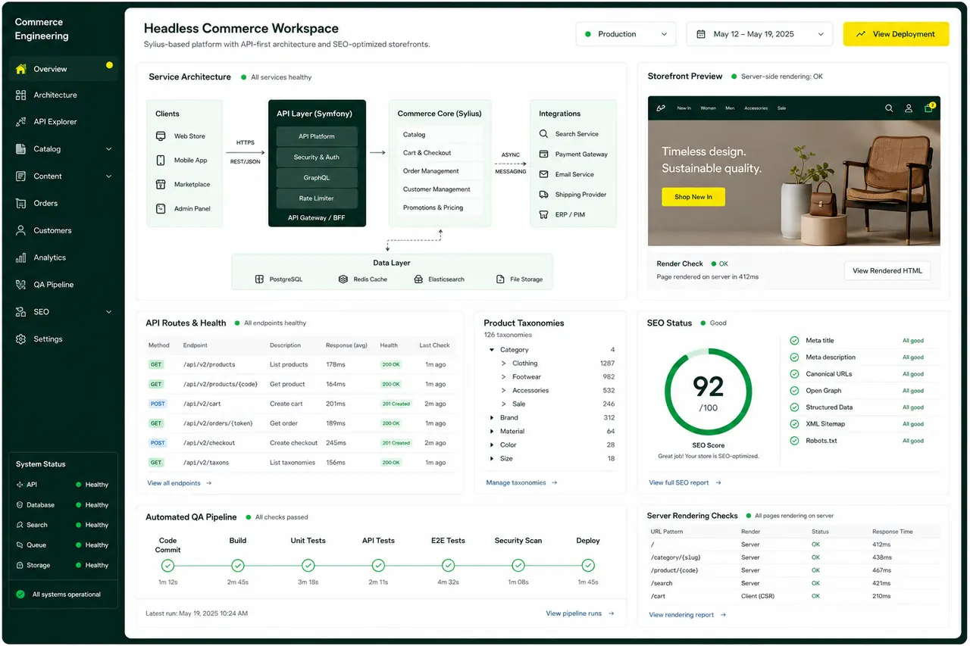Click the SEO score 92 progress ring
Viewport: 970px width, 646px height.
tap(709, 392)
